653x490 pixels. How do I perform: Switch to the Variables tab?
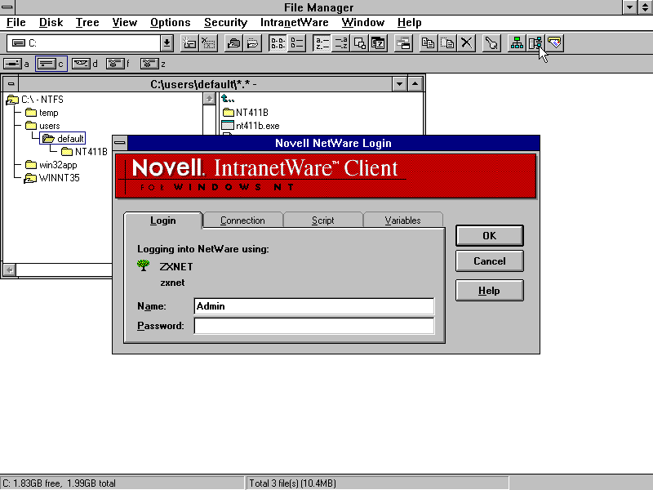coord(402,220)
